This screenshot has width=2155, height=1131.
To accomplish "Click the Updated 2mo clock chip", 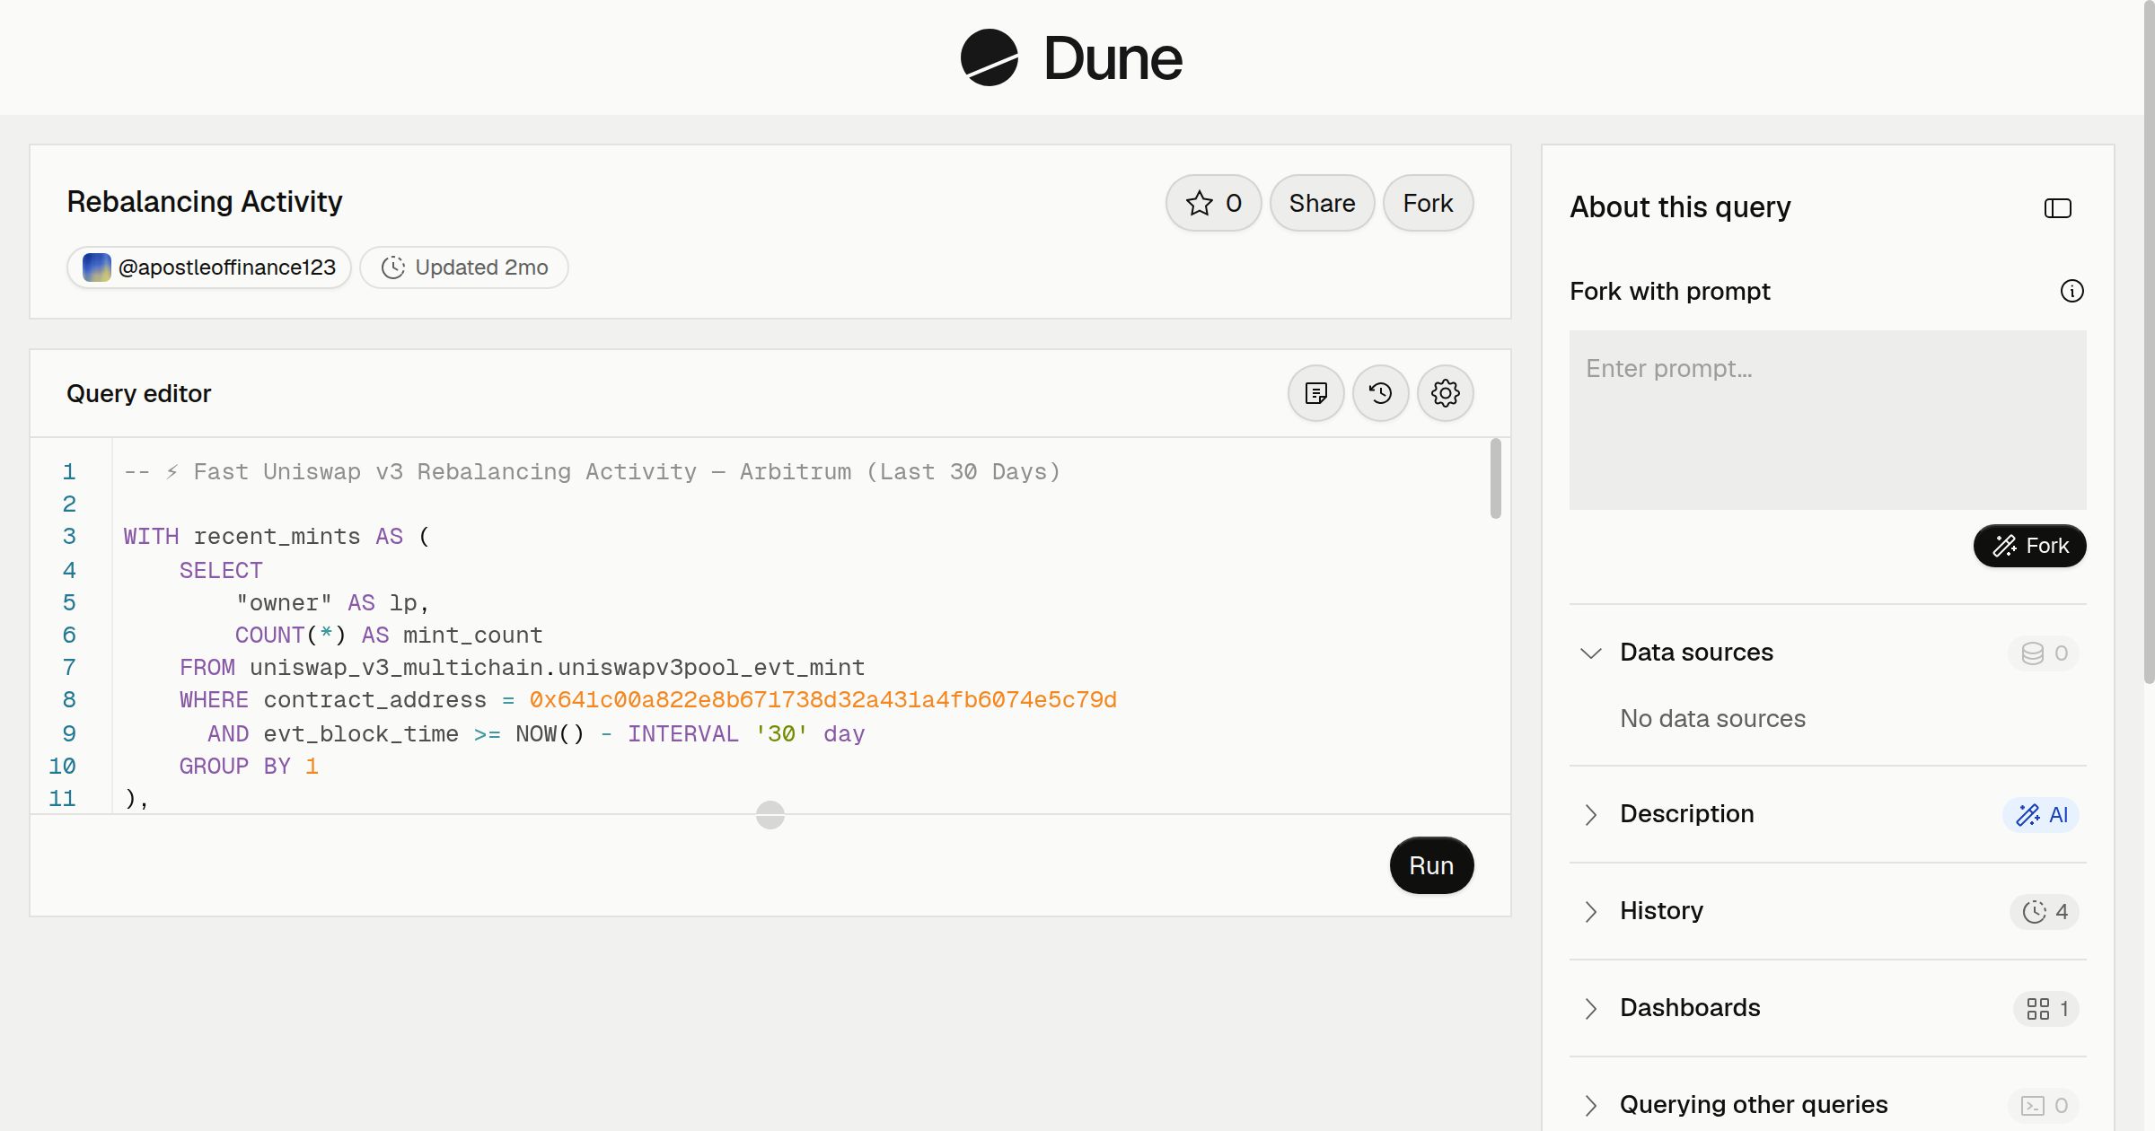I will pos(464,267).
